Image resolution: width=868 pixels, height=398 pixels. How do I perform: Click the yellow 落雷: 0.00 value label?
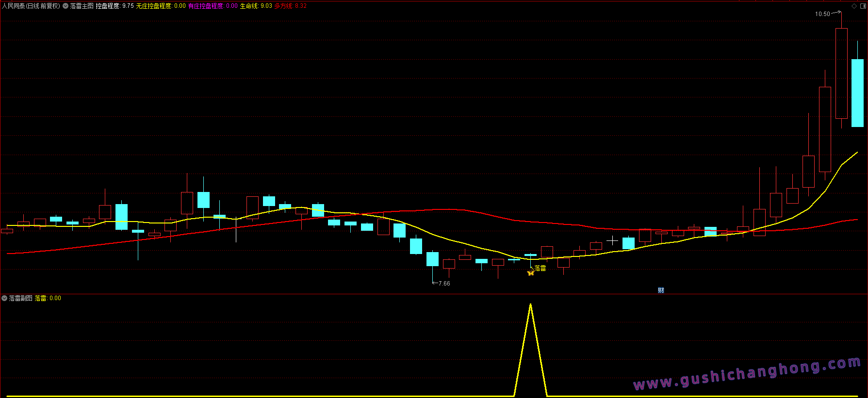pyautogui.click(x=48, y=298)
